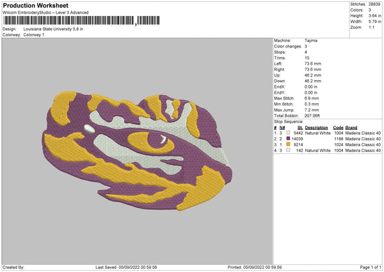Click the Created By label
The width and height of the screenshot is (384, 272).
13,267
